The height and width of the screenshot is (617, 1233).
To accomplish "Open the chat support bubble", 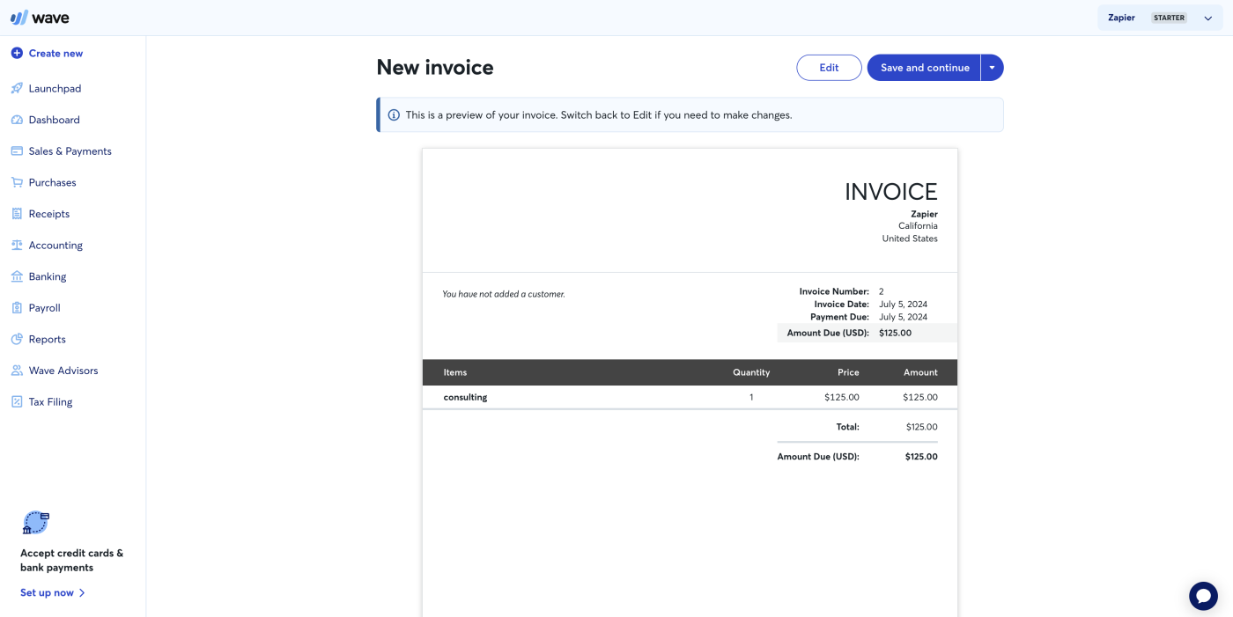I will tap(1203, 596).
